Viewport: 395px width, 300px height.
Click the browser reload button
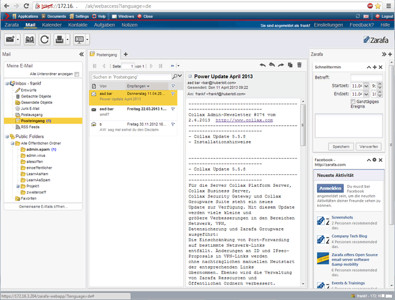26,6
